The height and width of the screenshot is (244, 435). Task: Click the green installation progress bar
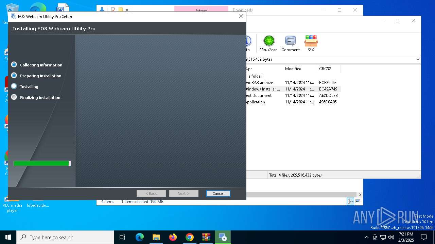42,163
